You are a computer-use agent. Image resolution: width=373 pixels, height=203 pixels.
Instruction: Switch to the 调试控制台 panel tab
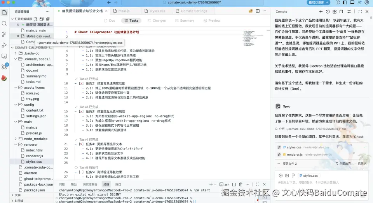[x=90, y=184]
